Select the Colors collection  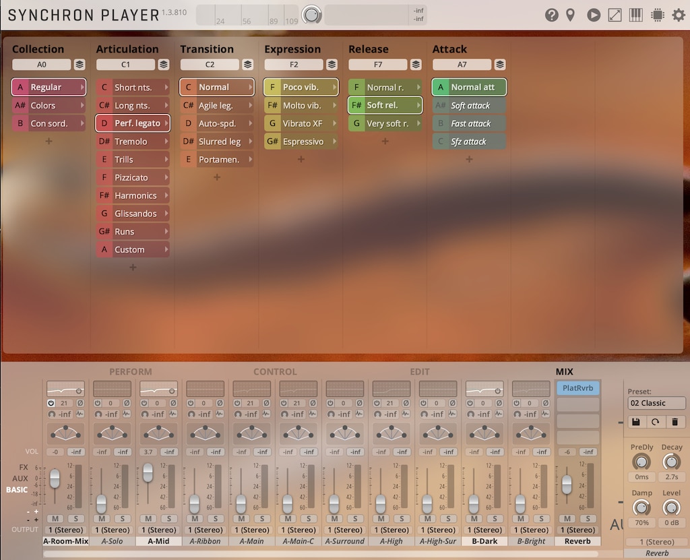49,105
